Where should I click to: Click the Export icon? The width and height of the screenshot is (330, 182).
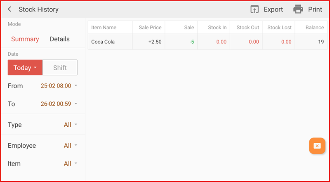pyautogui.click(x=255, y=9)
